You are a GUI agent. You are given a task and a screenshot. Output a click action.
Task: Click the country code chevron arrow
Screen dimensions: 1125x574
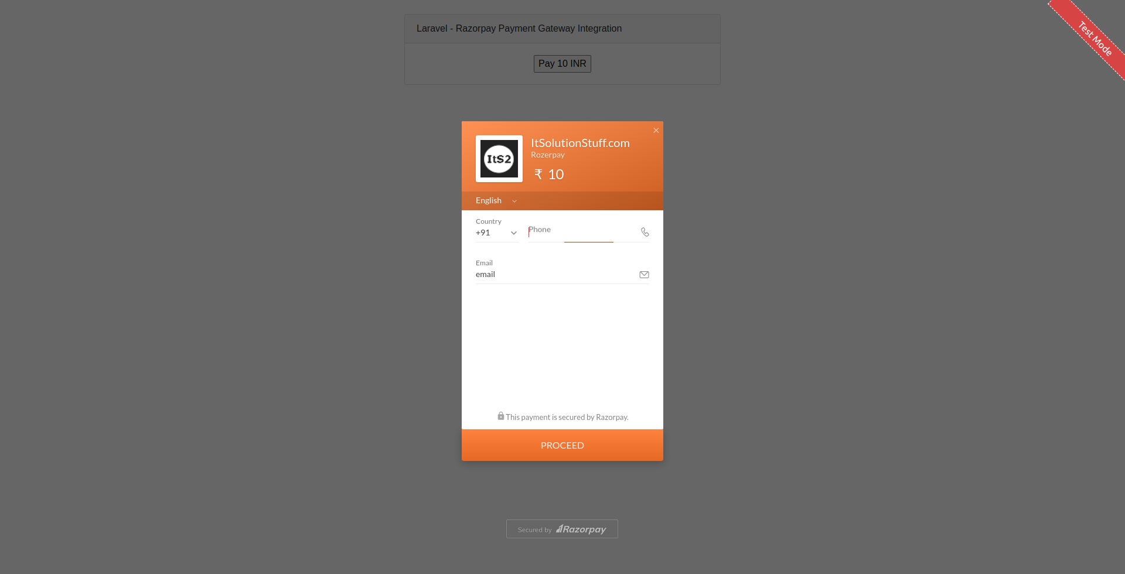coord(514,233)
